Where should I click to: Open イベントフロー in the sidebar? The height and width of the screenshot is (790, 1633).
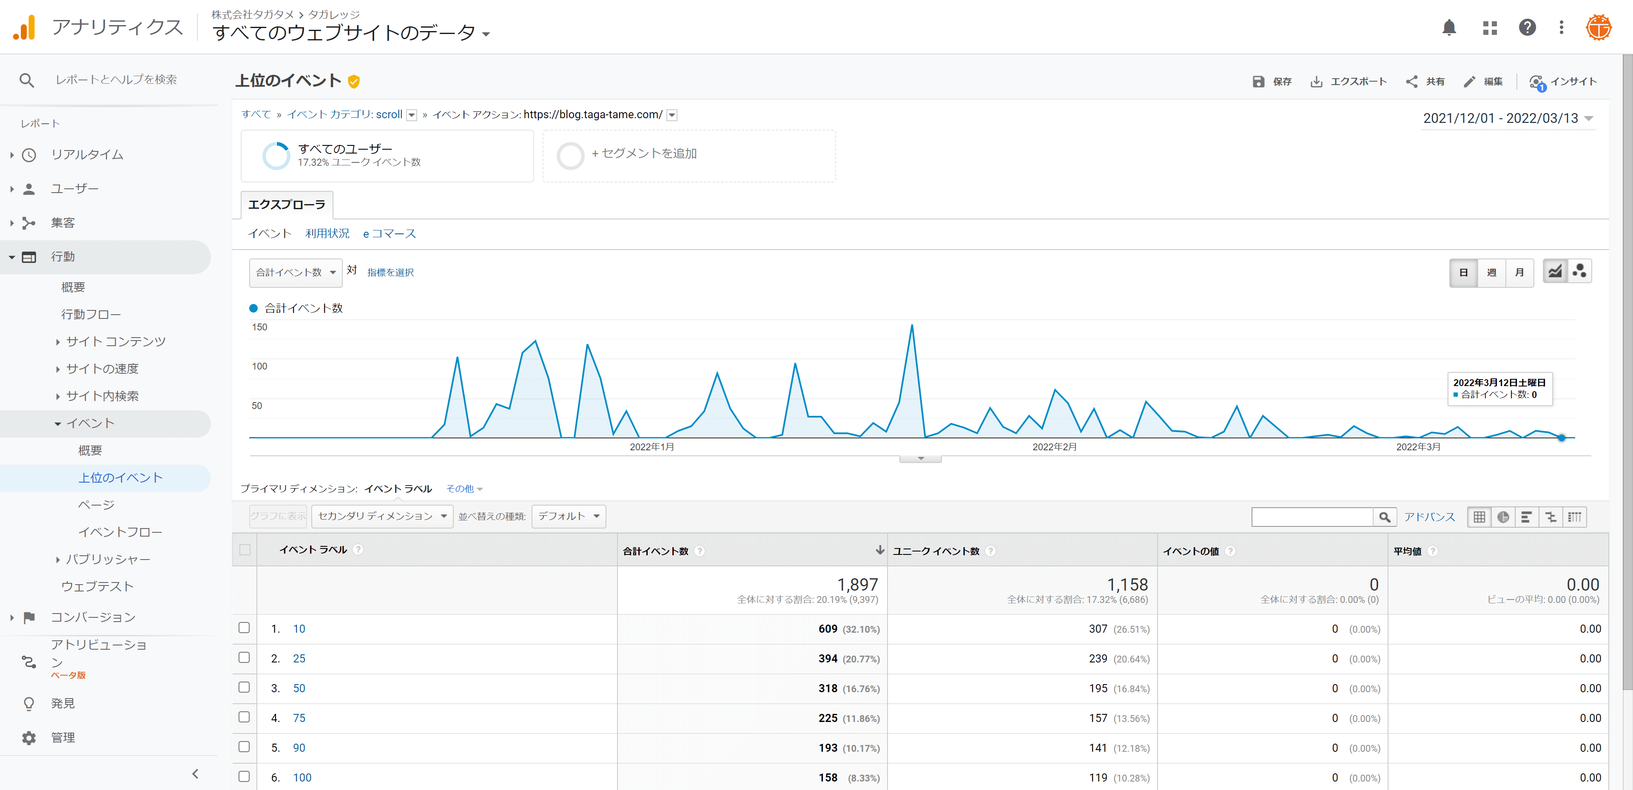click(x=120, y=532)
